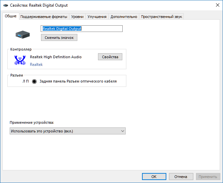Close the properties dialog with X

coord(217,5)
